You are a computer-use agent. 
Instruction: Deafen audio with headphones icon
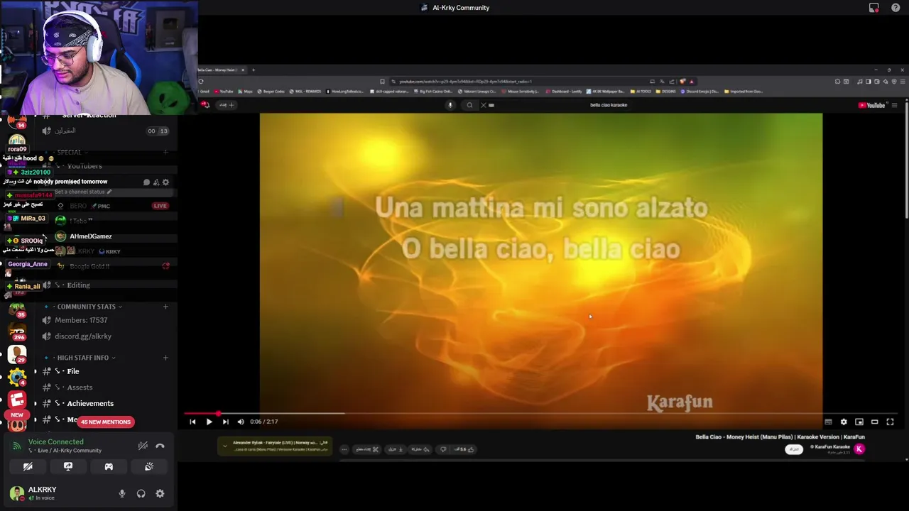pos(141,494)
